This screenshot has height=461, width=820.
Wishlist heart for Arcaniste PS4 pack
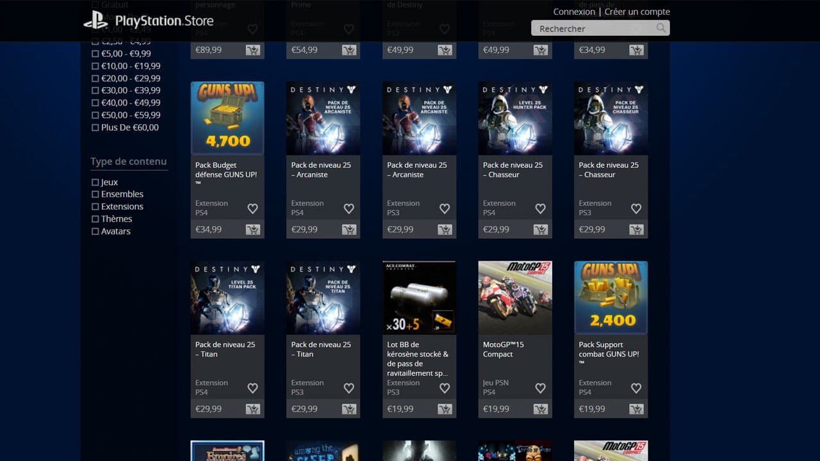tap(348, 209)
